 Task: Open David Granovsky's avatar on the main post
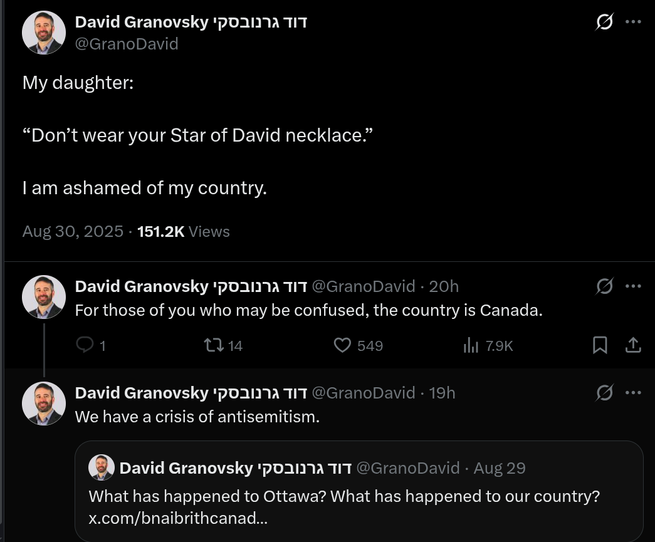[x=44, y=33]
